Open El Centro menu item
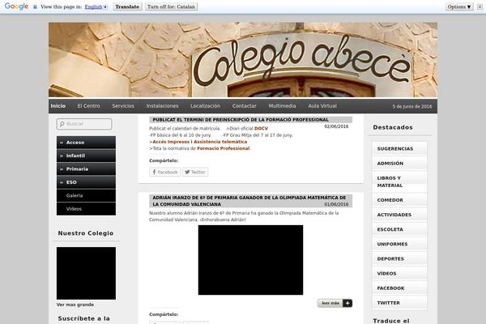Viewport: 486px width, 324px height. tap(88, 106)
